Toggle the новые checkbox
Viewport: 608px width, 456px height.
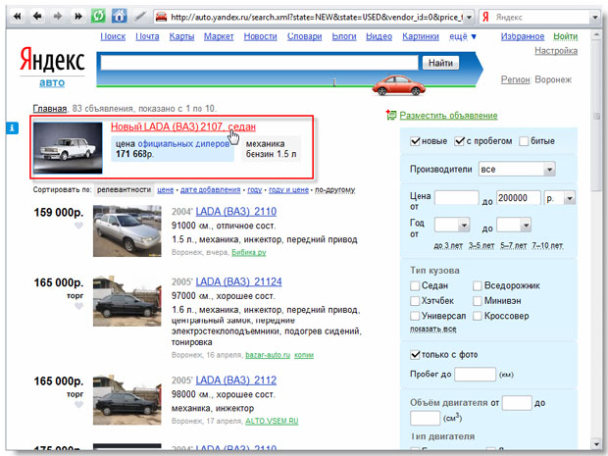(415, 141)
